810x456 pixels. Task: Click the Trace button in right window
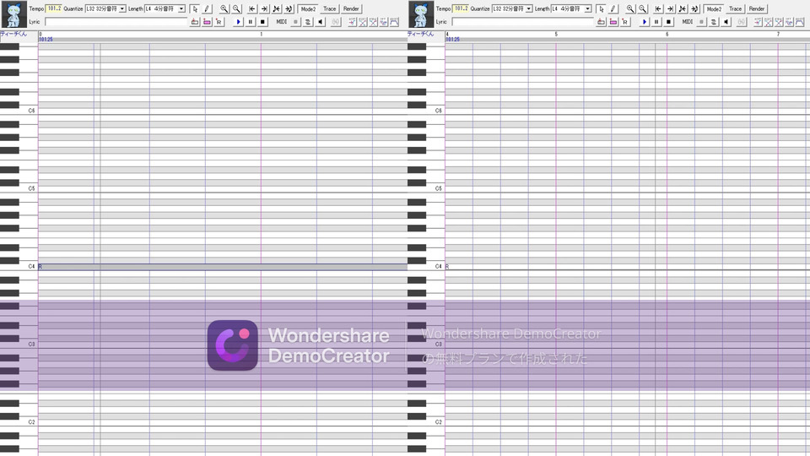(736, 8)
